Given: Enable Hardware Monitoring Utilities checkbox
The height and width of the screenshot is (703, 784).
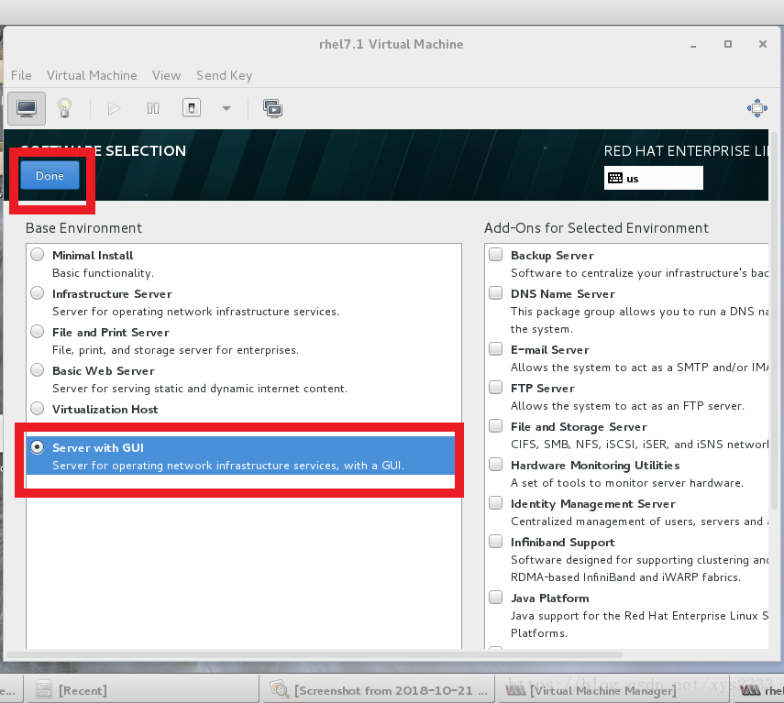Looking at the screenshot, I should [x=495, y=465].
